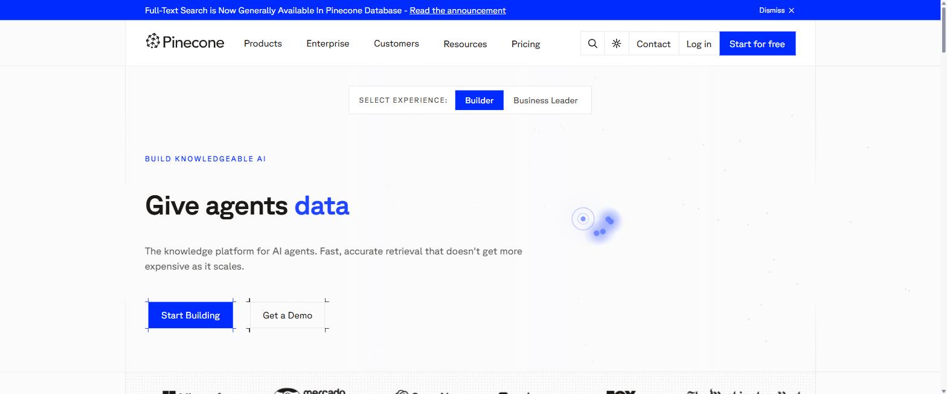The image size is (947, 394).
Task: Click the Get a Demo button
Action: [287, 315]
